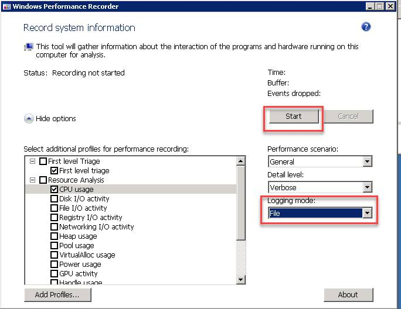Viewport: 401px width, 309px height.
Task: Click the profile list scroll down arrow
Action: pos(240,280)
